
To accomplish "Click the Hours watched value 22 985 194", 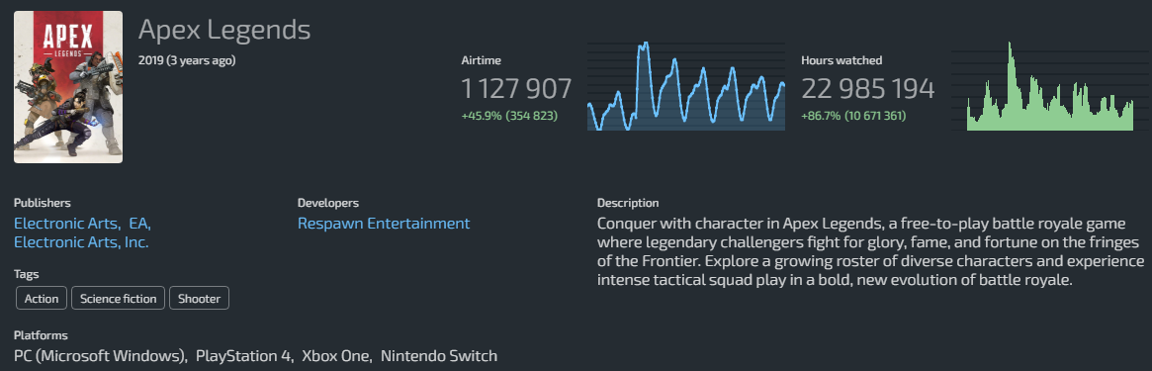I will [867, 89].
